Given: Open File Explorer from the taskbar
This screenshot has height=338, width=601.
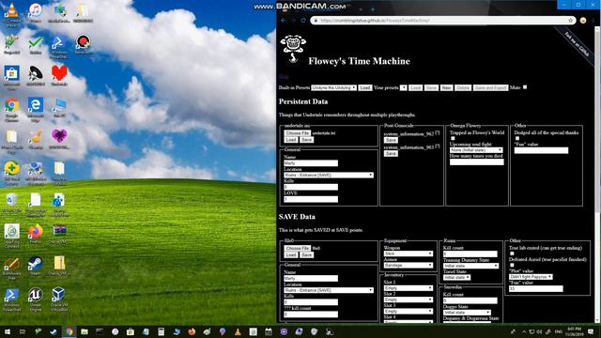Looking at the screenshot, I should click(x=84, y=331).
